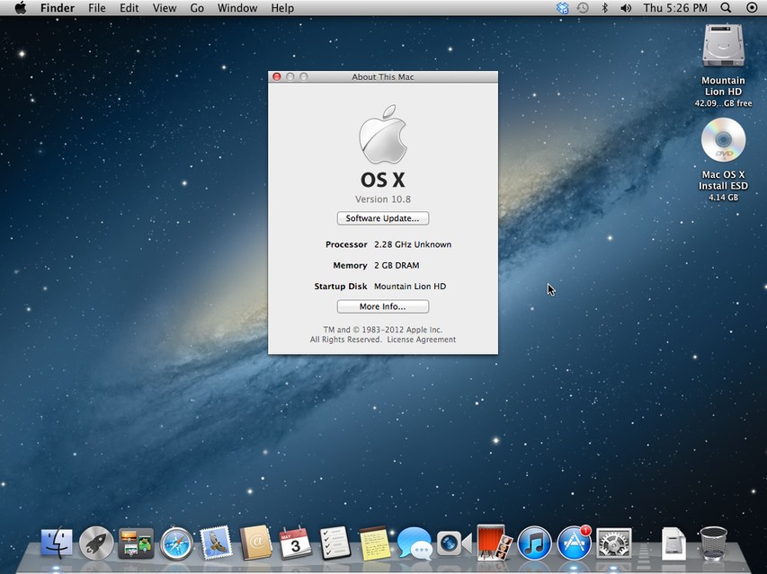767x574 pixels.
Task: Open the Window menu
Action: [x=237, y=8]
